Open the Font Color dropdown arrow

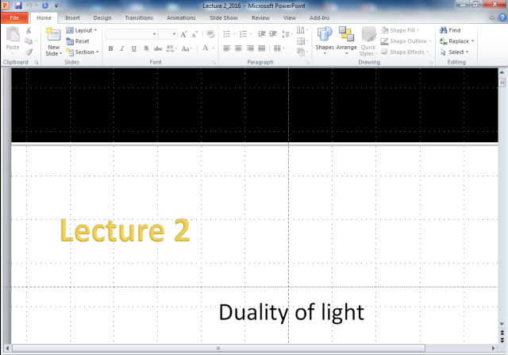coord(214,48)
